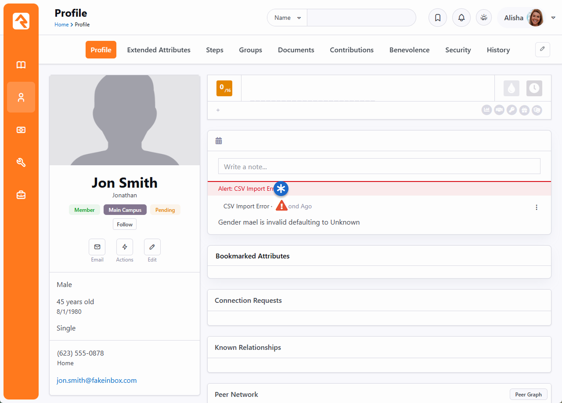Click the 0/16 steps progress badge
This screenshot has width=562, height=403.
click(224, 88)
